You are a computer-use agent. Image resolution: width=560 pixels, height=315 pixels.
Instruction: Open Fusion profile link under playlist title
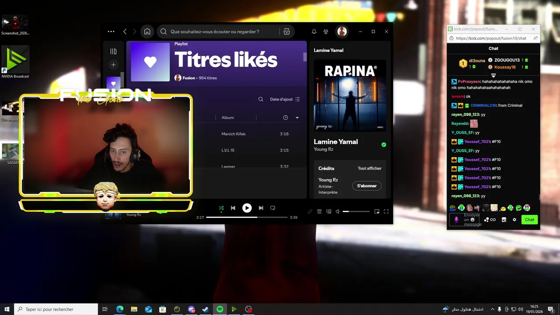tap(189, 78)
